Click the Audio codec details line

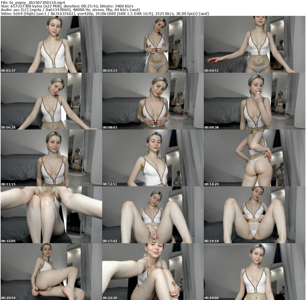coord(70,10)
